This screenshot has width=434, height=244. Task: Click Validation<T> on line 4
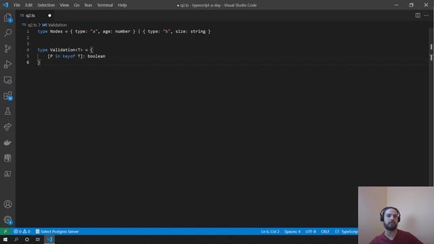click(66, 49)
